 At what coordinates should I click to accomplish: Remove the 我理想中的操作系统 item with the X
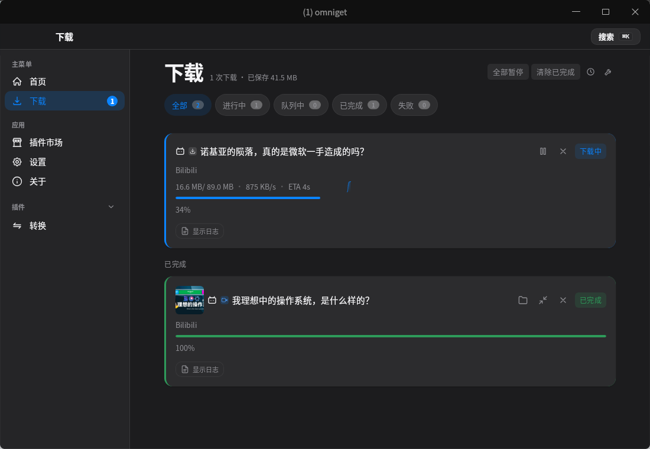(x=563, y=300)
